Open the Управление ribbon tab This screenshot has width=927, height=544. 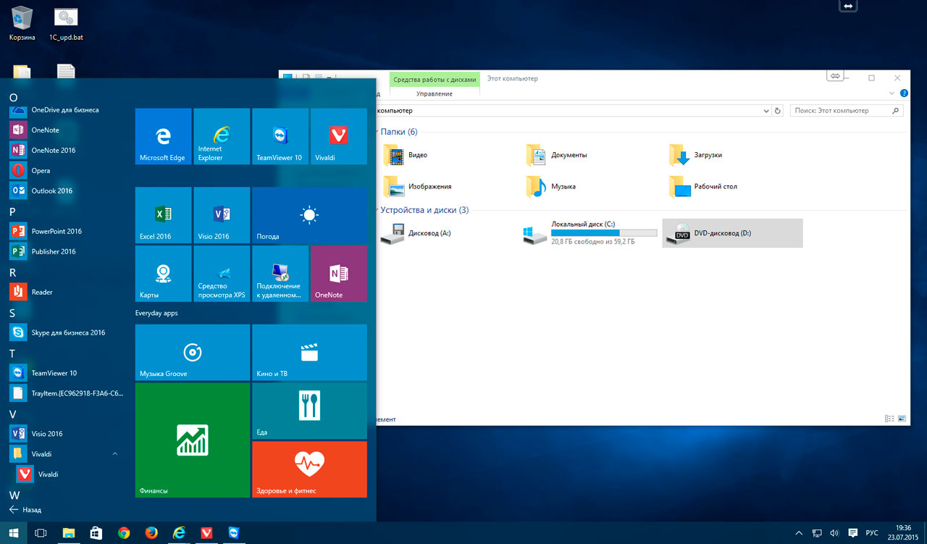pos(435,93)
